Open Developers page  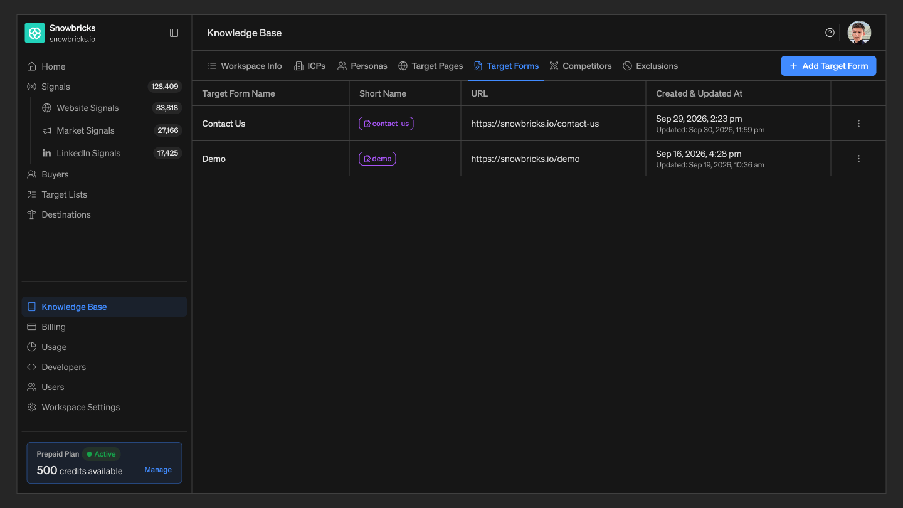click(104, 367)
